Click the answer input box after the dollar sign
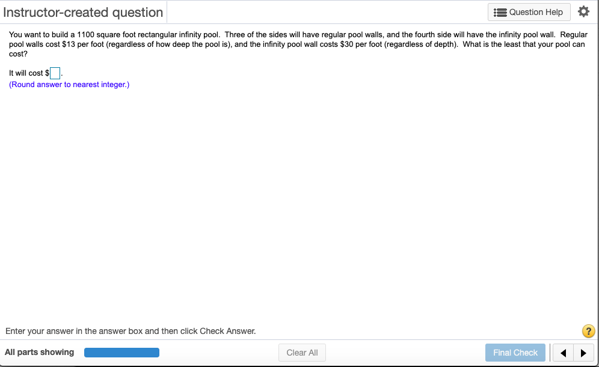 [55, 73]
